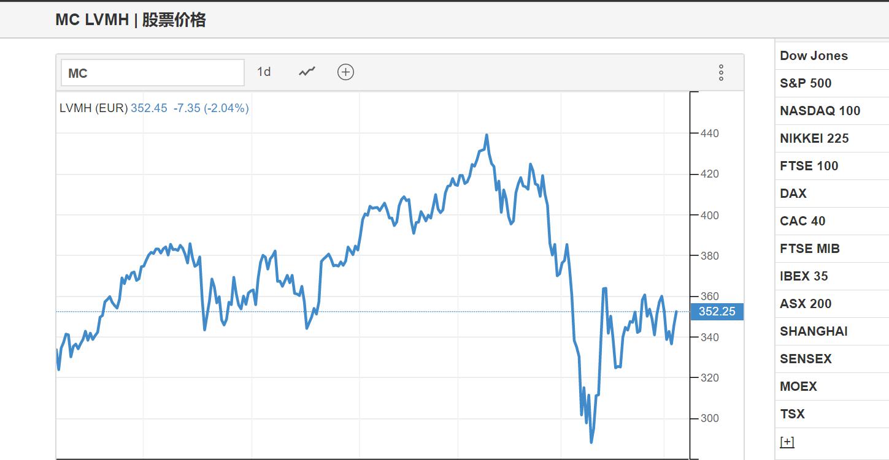Click the MC symbol search field
This screenshot has height=460, width=889.
tap(152, 73)
